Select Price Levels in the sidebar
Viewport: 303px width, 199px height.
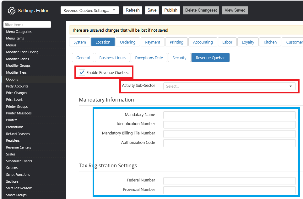tap(14, 100)
